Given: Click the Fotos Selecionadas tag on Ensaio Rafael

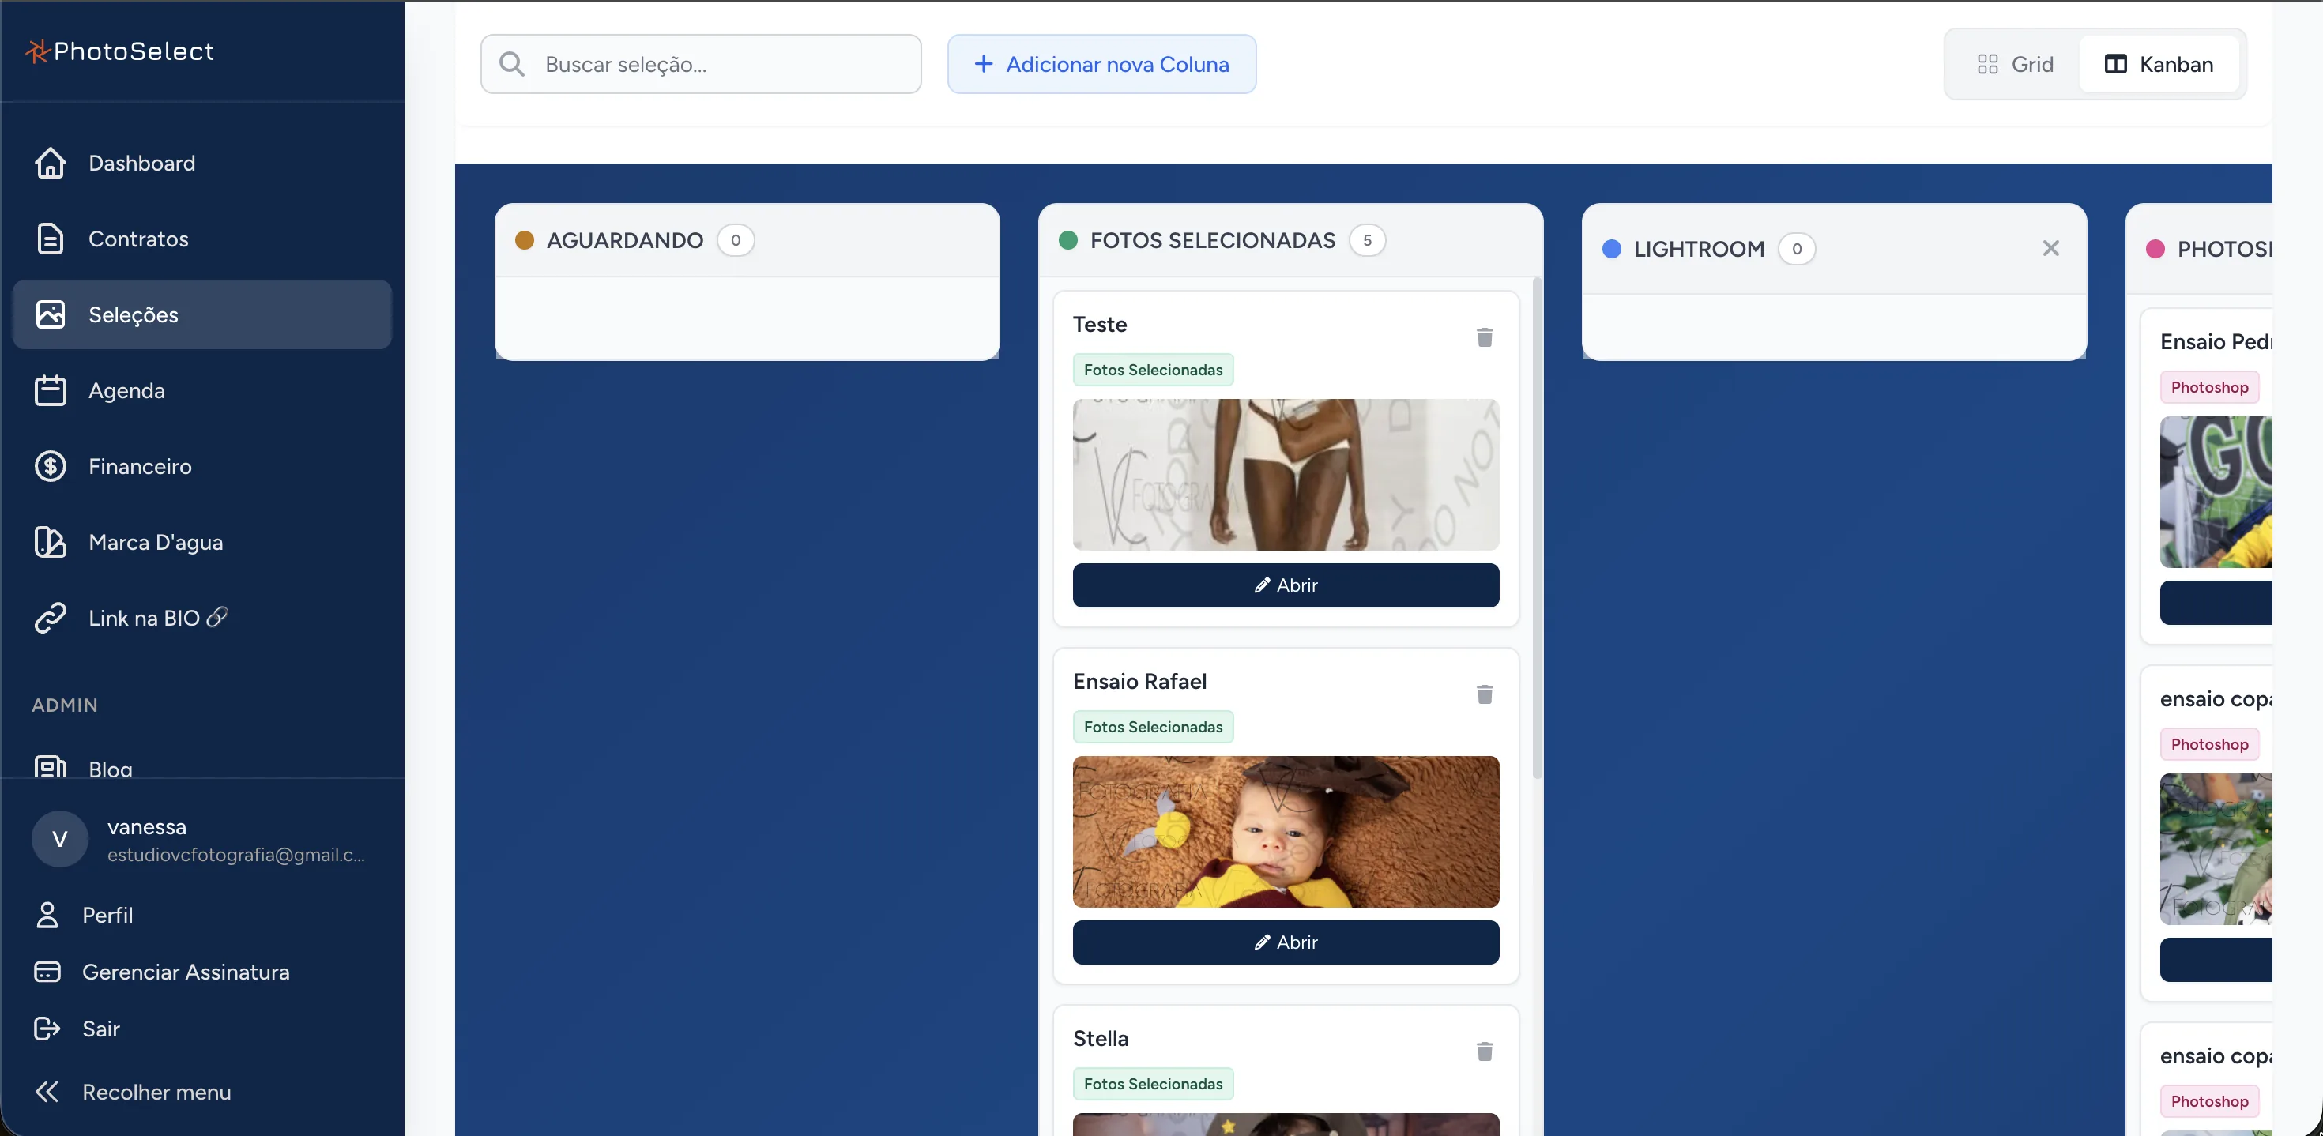Looking at the screenshot, I should coord(1153,727).
